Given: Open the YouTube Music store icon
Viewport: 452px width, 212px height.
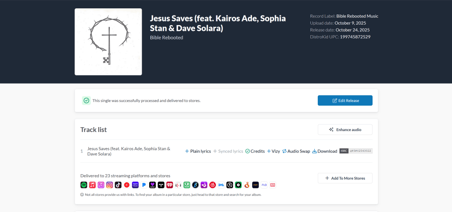Looking at the screenshot, I should pos(127,185).
